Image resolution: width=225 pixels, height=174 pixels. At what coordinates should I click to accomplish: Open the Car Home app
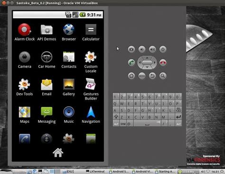pyautogui.click(x=47, y=60)
